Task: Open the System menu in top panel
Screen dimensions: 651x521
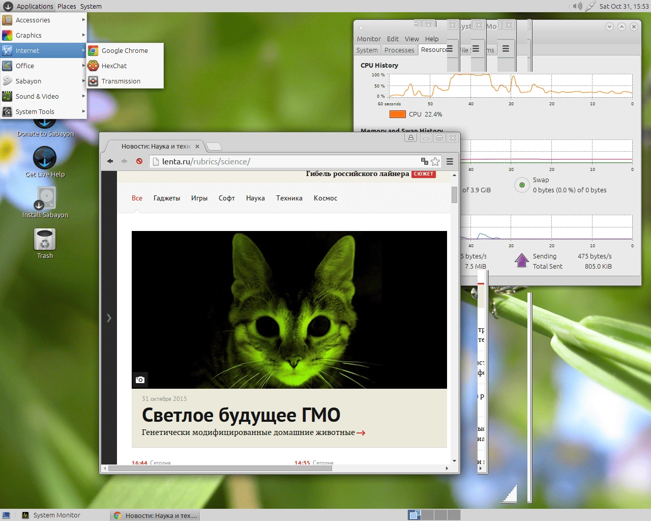Action: click(91, 6)
